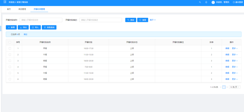The image size is (244, 112).
Task: Click the 新增 add button
Action: point(11,27)
